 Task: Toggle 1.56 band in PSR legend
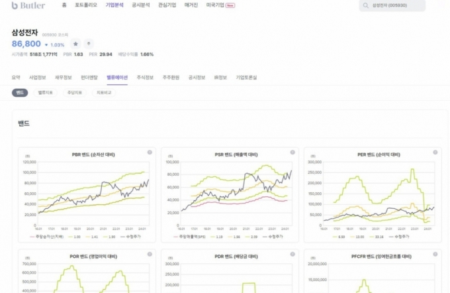click(x=234, y=237)
